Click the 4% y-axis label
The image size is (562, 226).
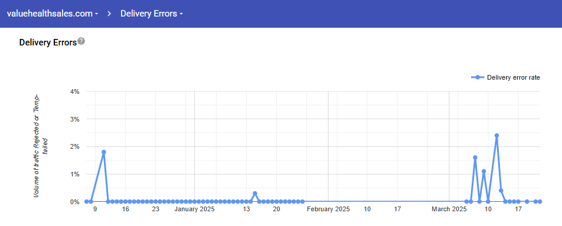(74, 91)
